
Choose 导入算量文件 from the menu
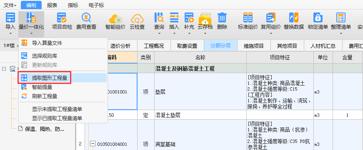click(63, 43)
